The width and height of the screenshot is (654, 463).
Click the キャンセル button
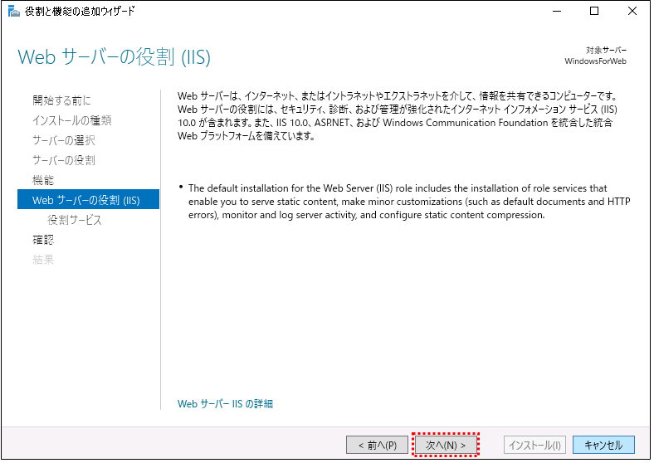point(603,446)
